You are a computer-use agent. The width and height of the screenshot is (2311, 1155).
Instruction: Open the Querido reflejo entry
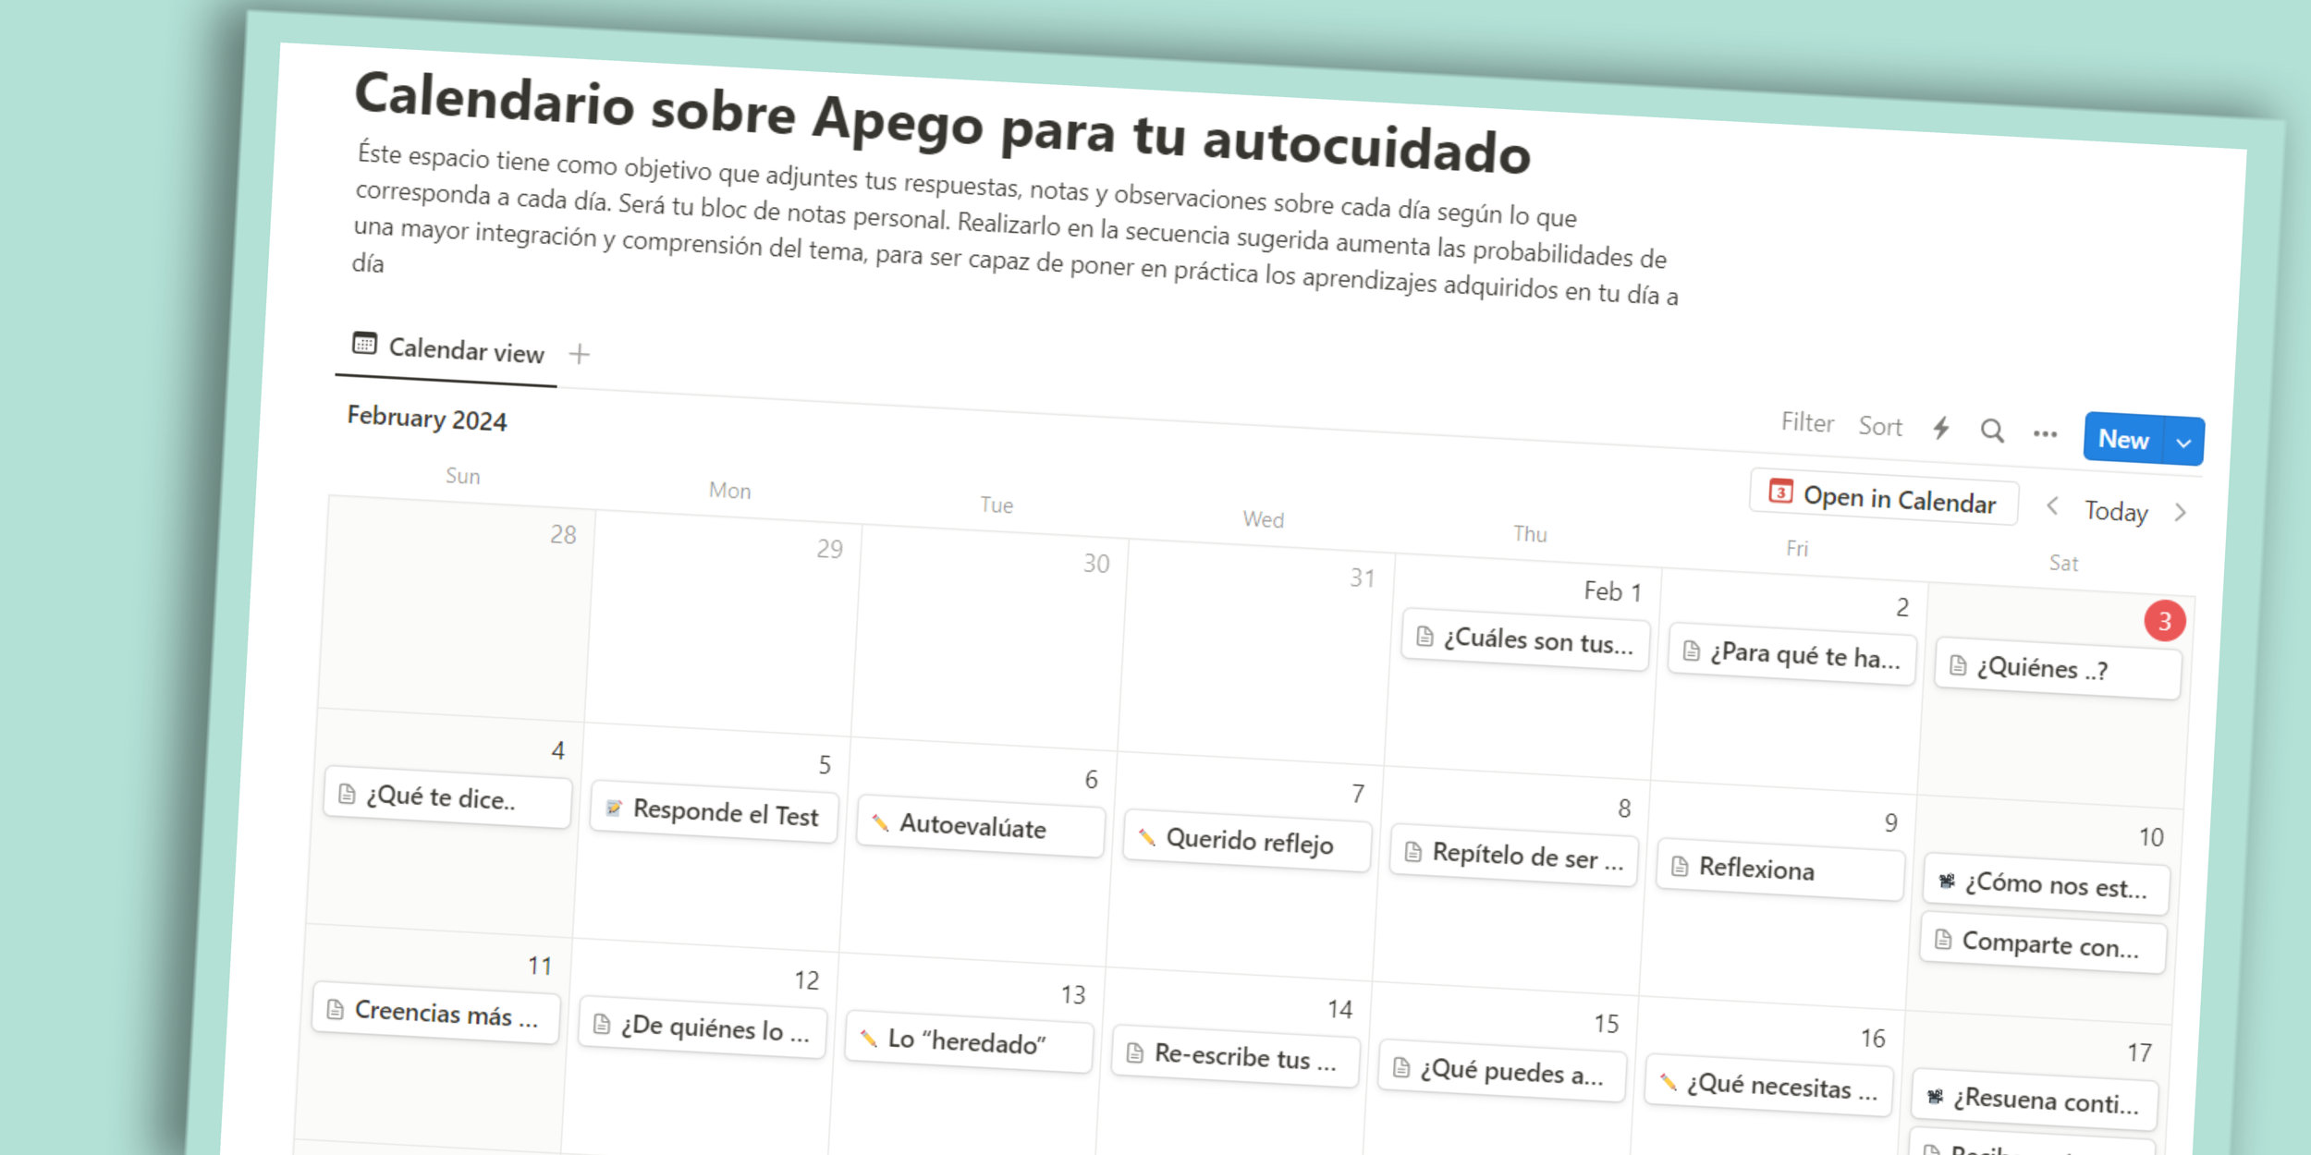point(1248,841)
